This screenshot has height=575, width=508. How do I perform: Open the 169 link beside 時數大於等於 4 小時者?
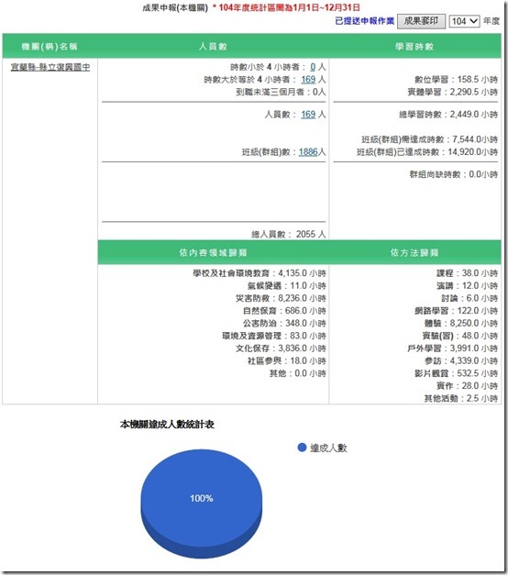tap(308, 80)
